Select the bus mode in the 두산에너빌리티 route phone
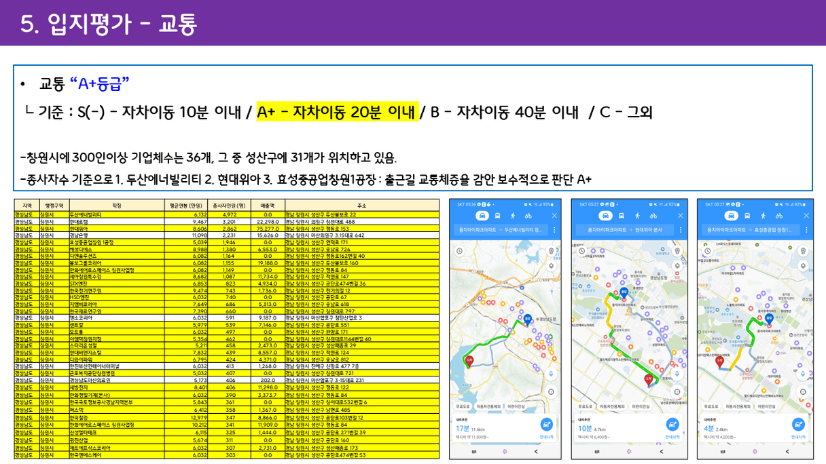 pos(498,216)
